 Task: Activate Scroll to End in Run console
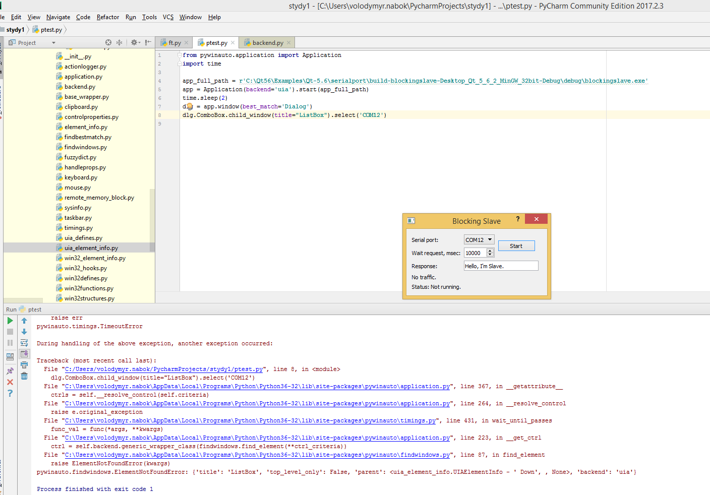pyautogui.click(x=24, y=353)
